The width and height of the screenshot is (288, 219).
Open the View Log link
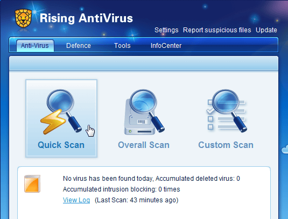pos(76,200)
